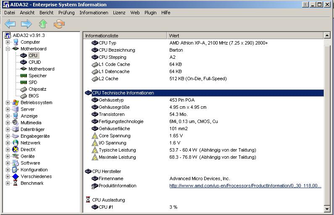
Task: Click the DirectX yellow X icon
Action: [16, 149]
